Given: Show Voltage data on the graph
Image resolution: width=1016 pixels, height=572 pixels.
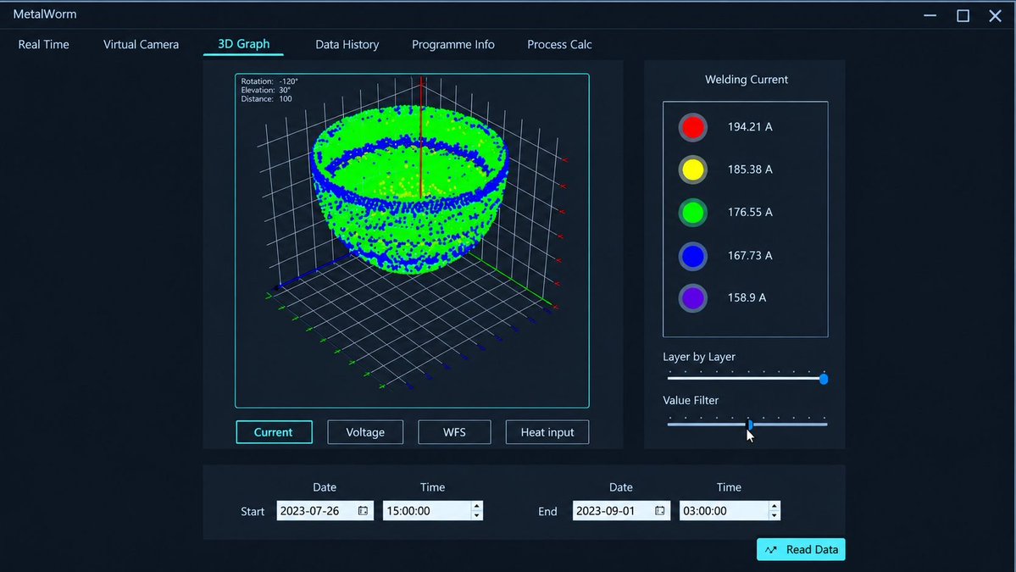Looking at the screenshot, I should pyautogui.click(x=365, y=432).
